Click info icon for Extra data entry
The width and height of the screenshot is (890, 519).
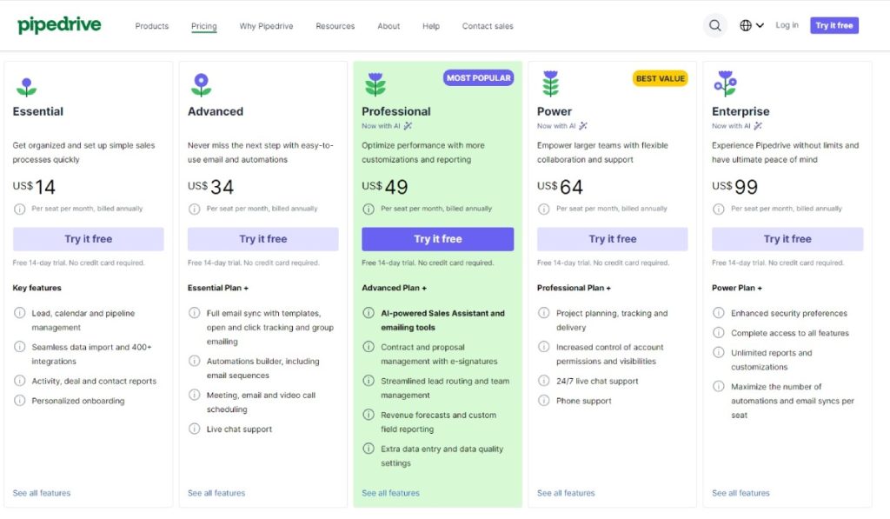click(369, 449)
